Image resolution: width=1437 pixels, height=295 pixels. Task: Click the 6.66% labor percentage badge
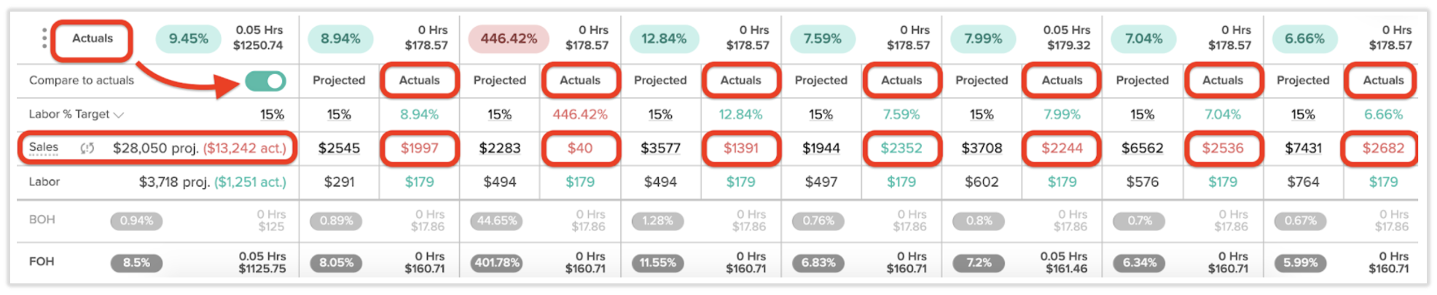pos(1304,39)
